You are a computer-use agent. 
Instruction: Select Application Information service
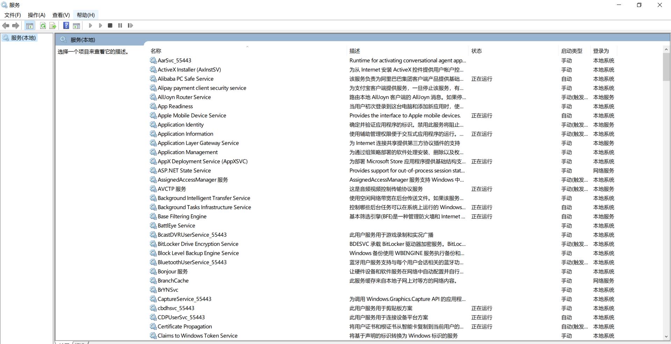[x=185, y=134]
